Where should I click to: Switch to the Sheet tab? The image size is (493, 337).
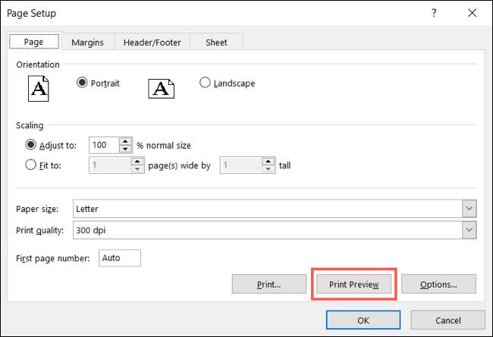(x=216, y=43)
